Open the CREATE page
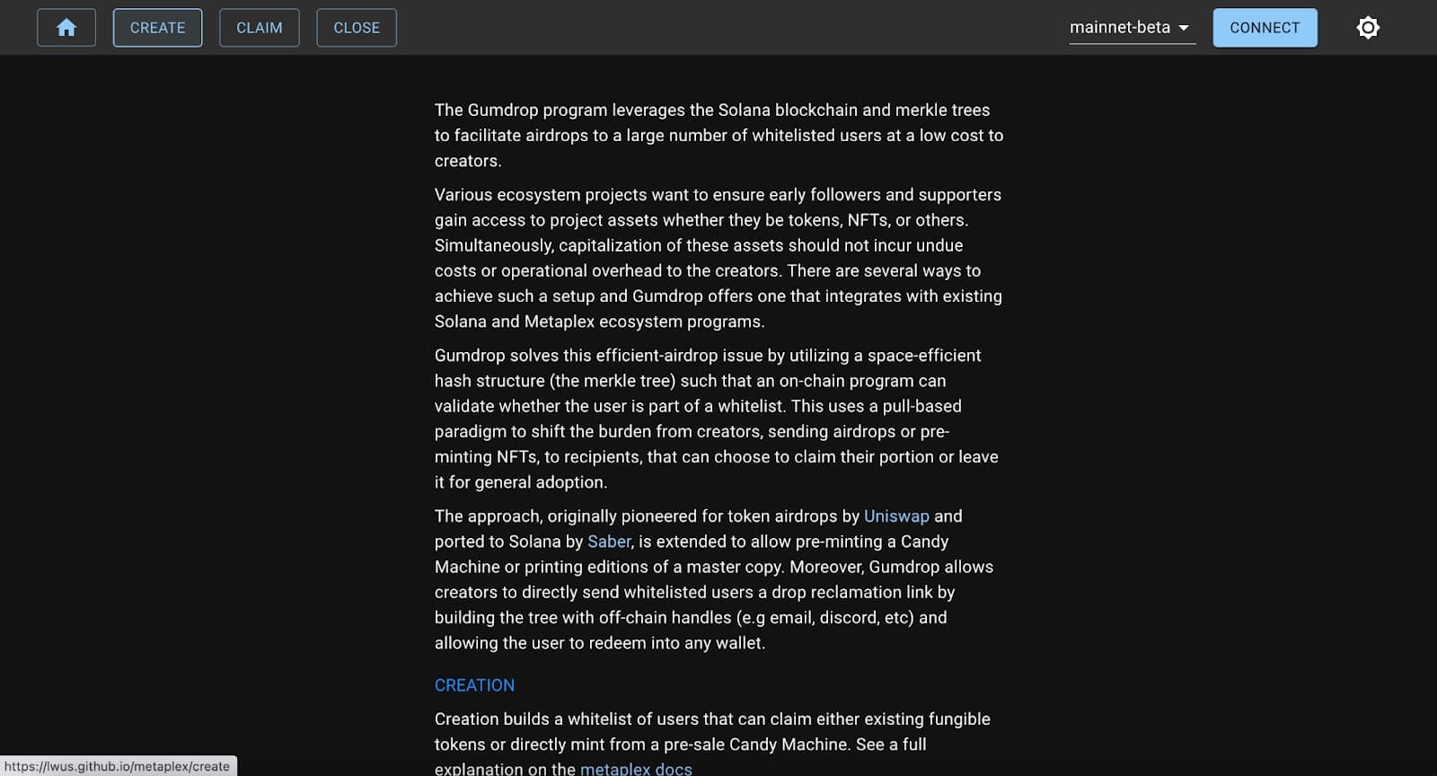Image resolution: width=1437 pixels, height=776 pixels. click(157, 28)
